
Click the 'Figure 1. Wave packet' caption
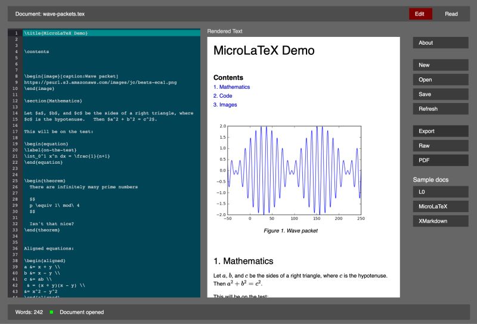(x=290, y=230)
